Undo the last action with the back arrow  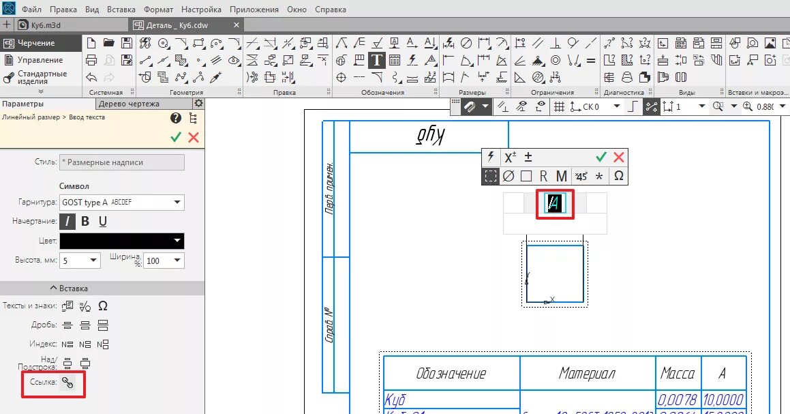click(91, 77)
